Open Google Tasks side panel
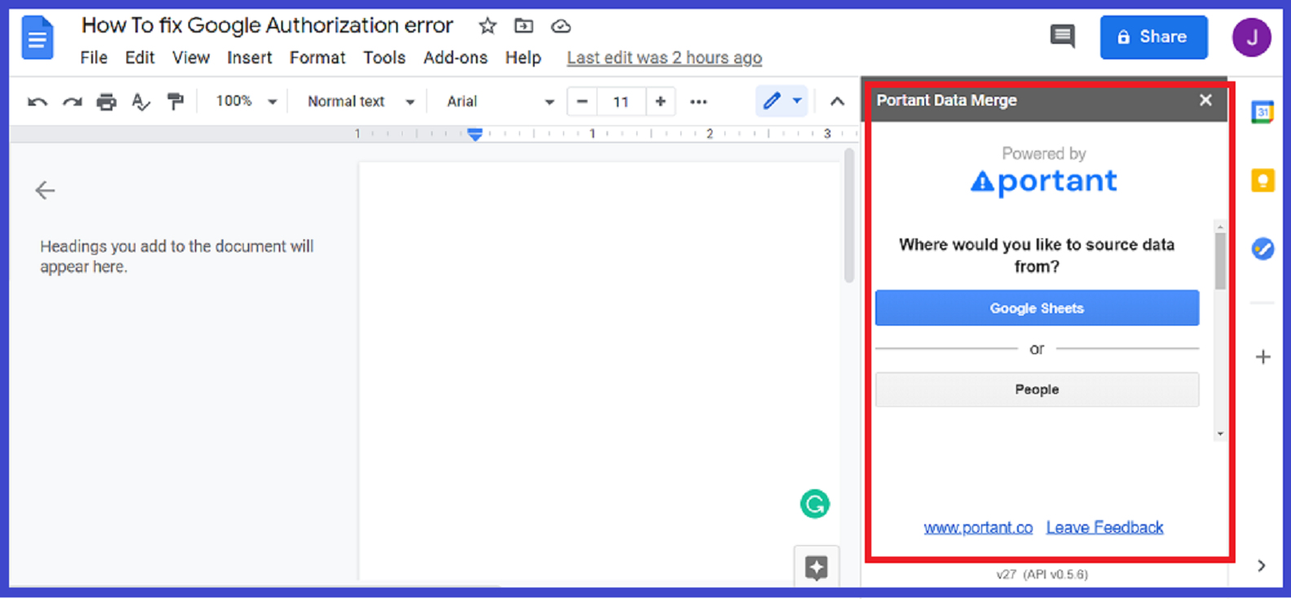This screenshot has width=1291, height=599. 1262,248
